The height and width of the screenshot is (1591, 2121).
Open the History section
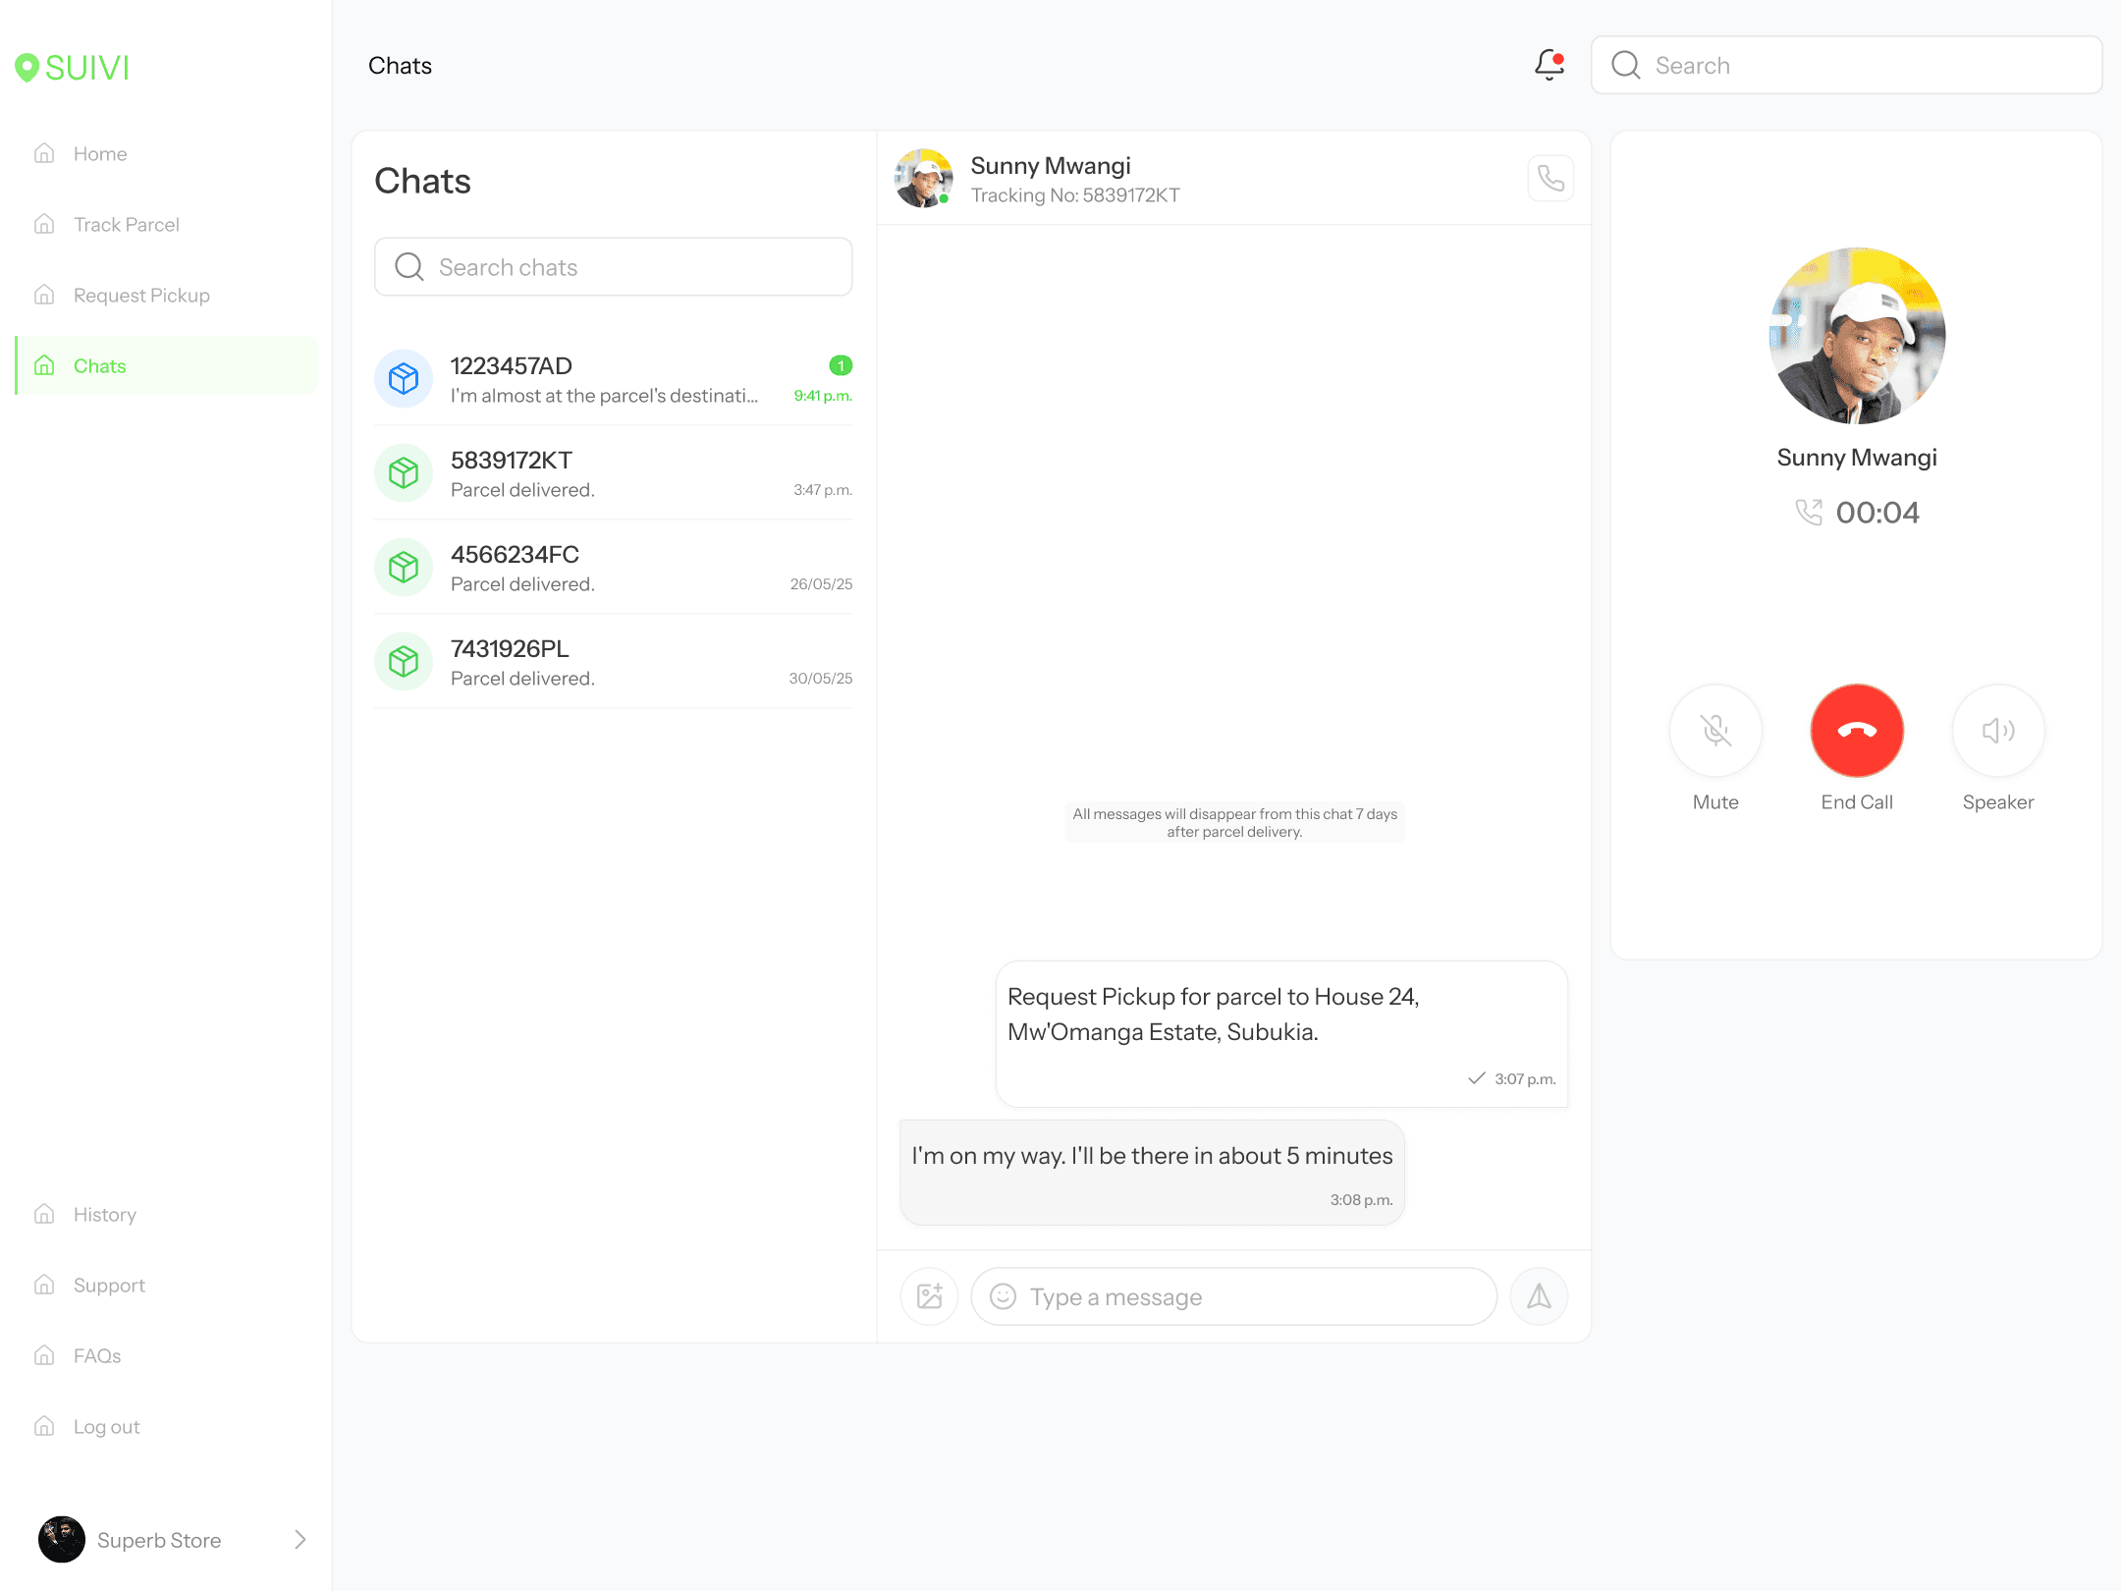coord(104,1215)
